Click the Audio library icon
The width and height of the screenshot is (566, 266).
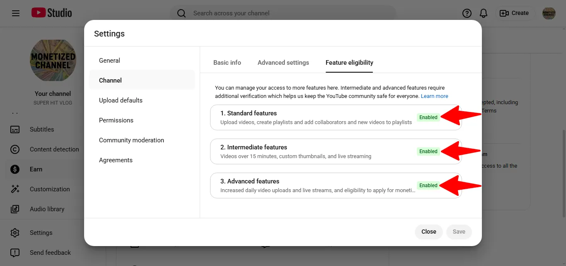[15, 209]
